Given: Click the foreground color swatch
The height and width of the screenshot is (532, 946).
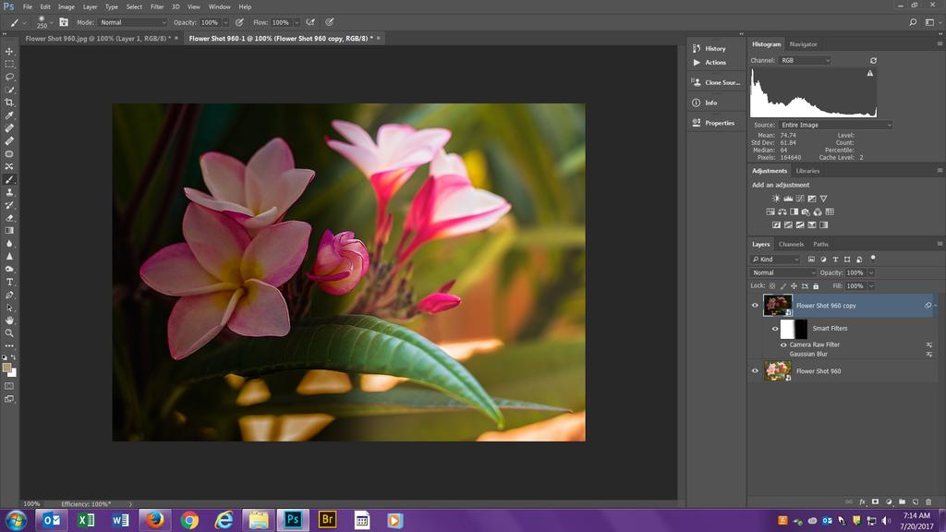Looking at the screenshot, I should pos(7,367).
